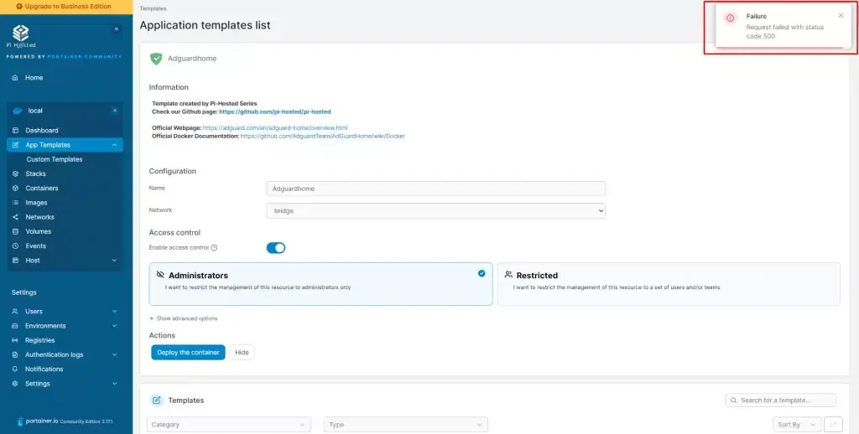Image resolution: width=859 pixels, height=434 pixels.
Task: Expand Authentication logs chevron
Action: 114,354
